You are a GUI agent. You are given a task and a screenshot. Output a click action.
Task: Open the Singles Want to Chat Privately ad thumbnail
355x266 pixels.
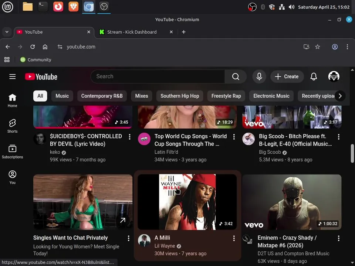(x=82, y=202)
